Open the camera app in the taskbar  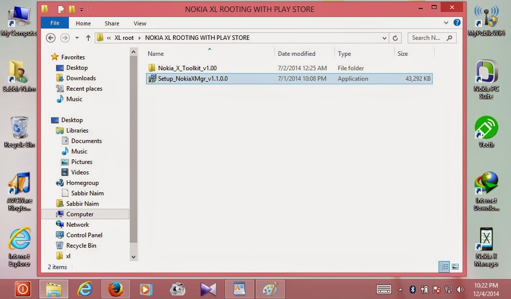178,289
